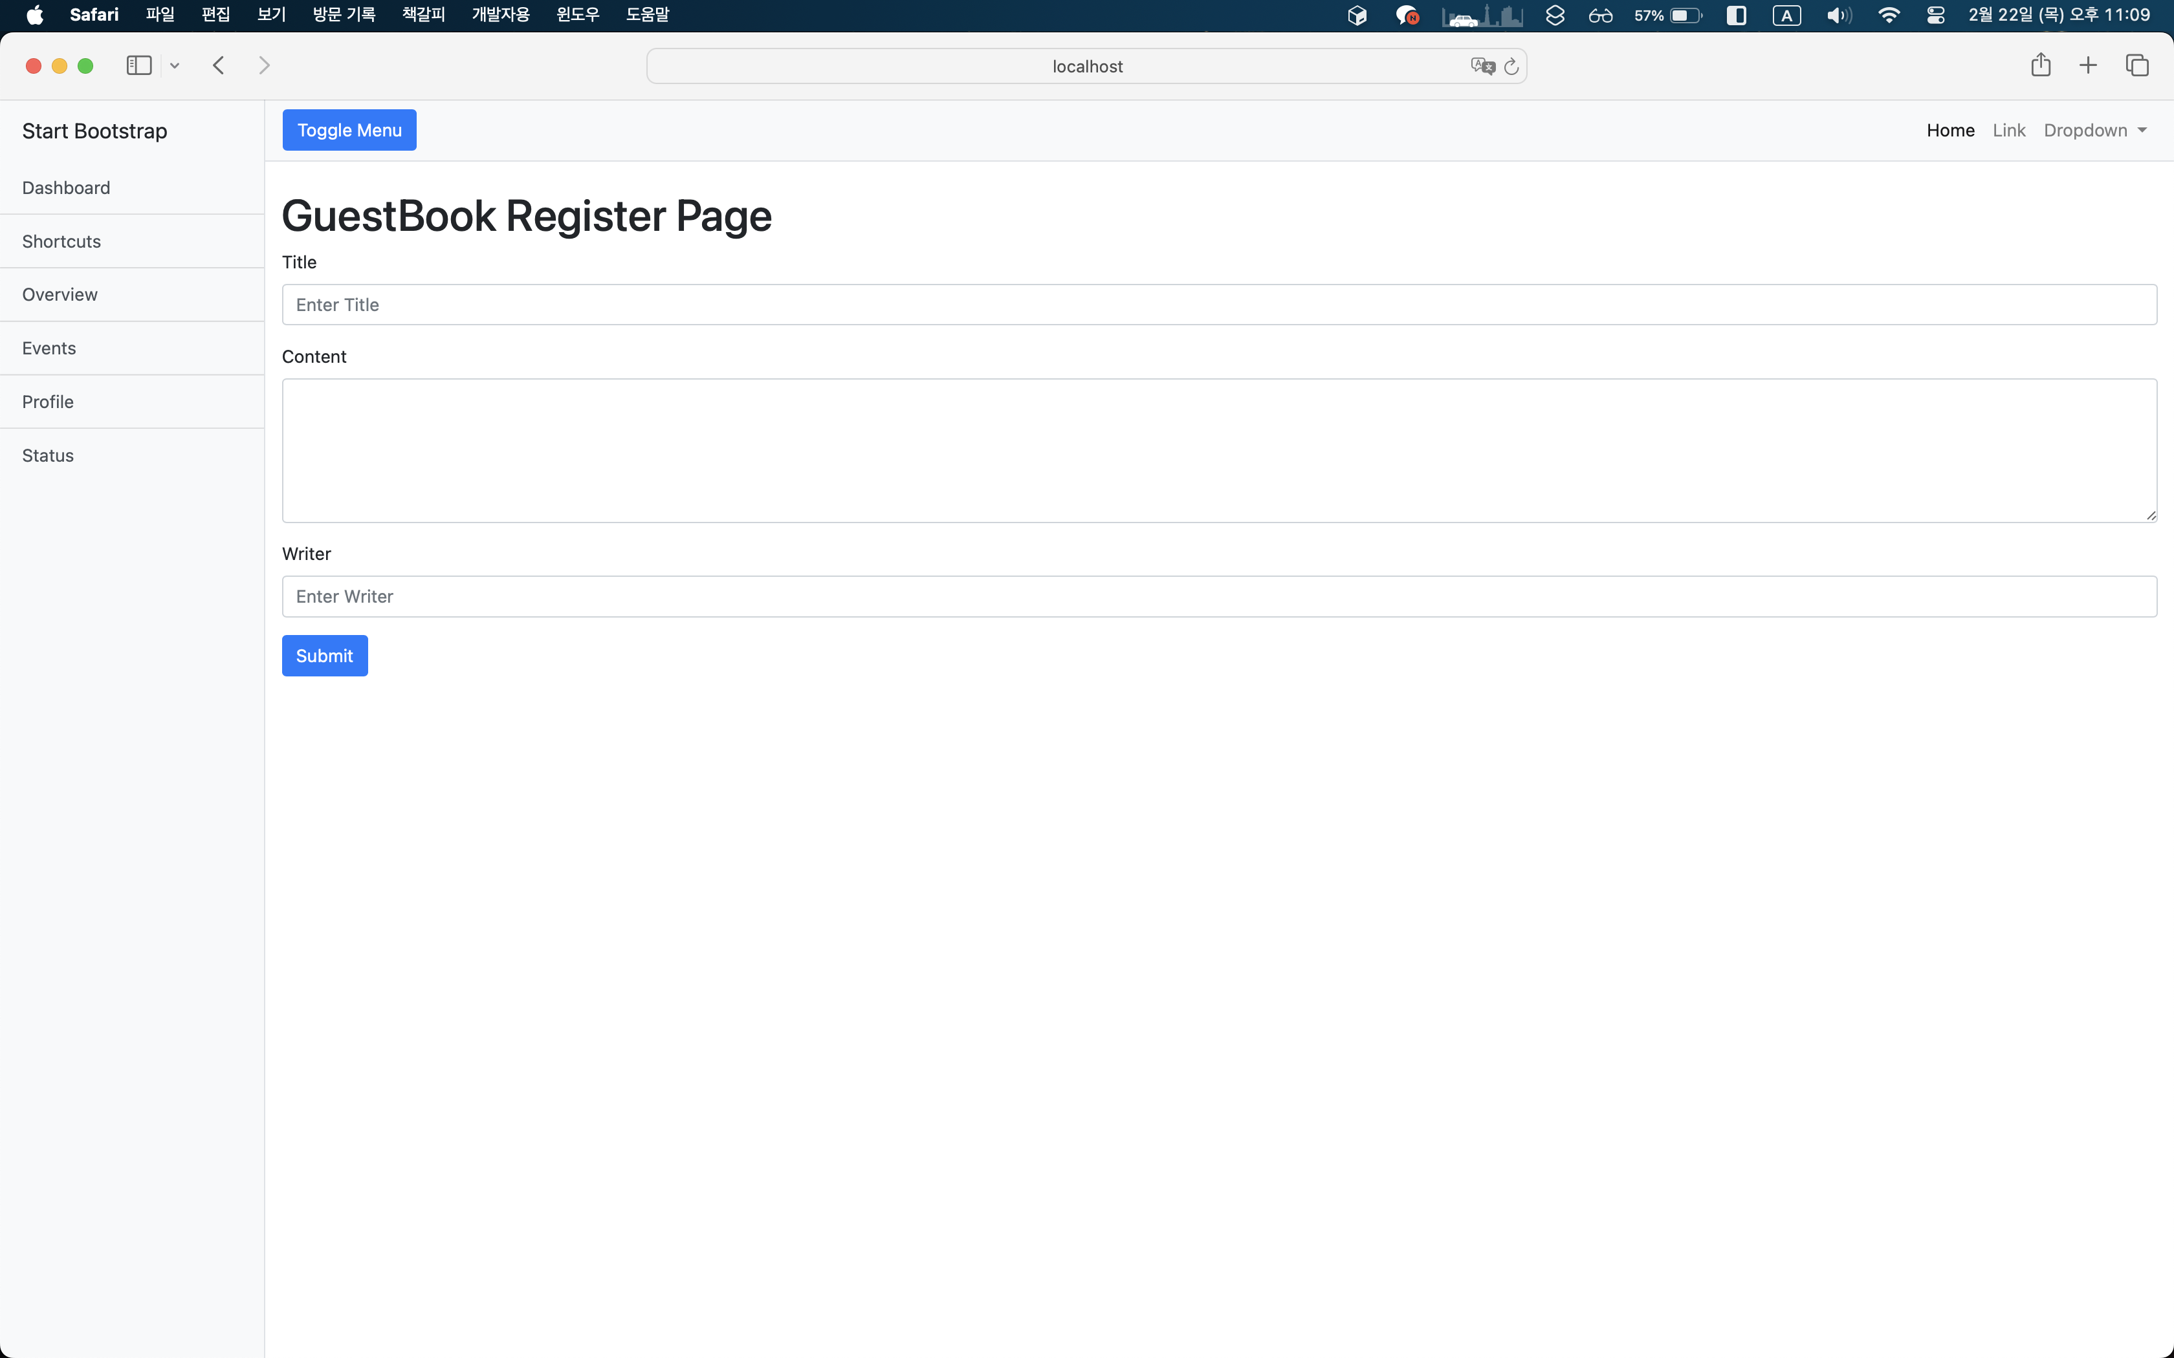
Task: Focus the Enter Writer field
Action: [x=1219, y=596]
